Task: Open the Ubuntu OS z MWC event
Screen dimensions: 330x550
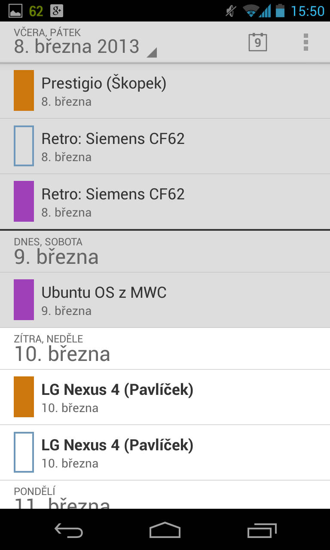Action: point(165,300)
